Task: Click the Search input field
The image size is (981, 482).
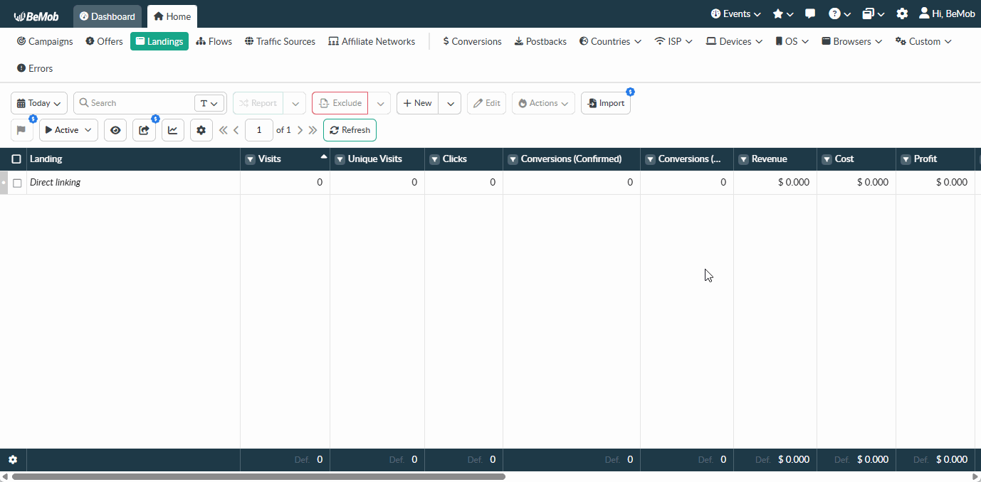Action: click(134, 103)
